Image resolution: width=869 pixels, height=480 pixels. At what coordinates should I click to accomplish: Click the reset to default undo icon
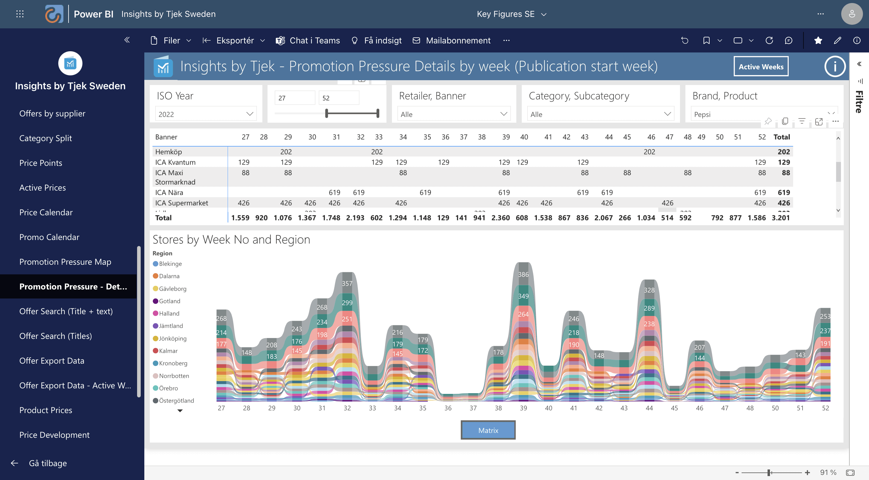click(x=685, y=40)
